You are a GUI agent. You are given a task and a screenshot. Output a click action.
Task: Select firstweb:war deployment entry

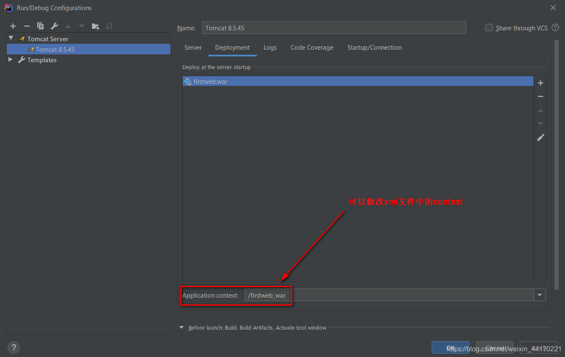[x=358, y=81]
